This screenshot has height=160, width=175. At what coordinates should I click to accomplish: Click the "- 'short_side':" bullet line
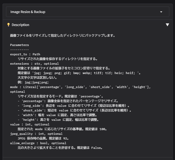click(74, 110)
